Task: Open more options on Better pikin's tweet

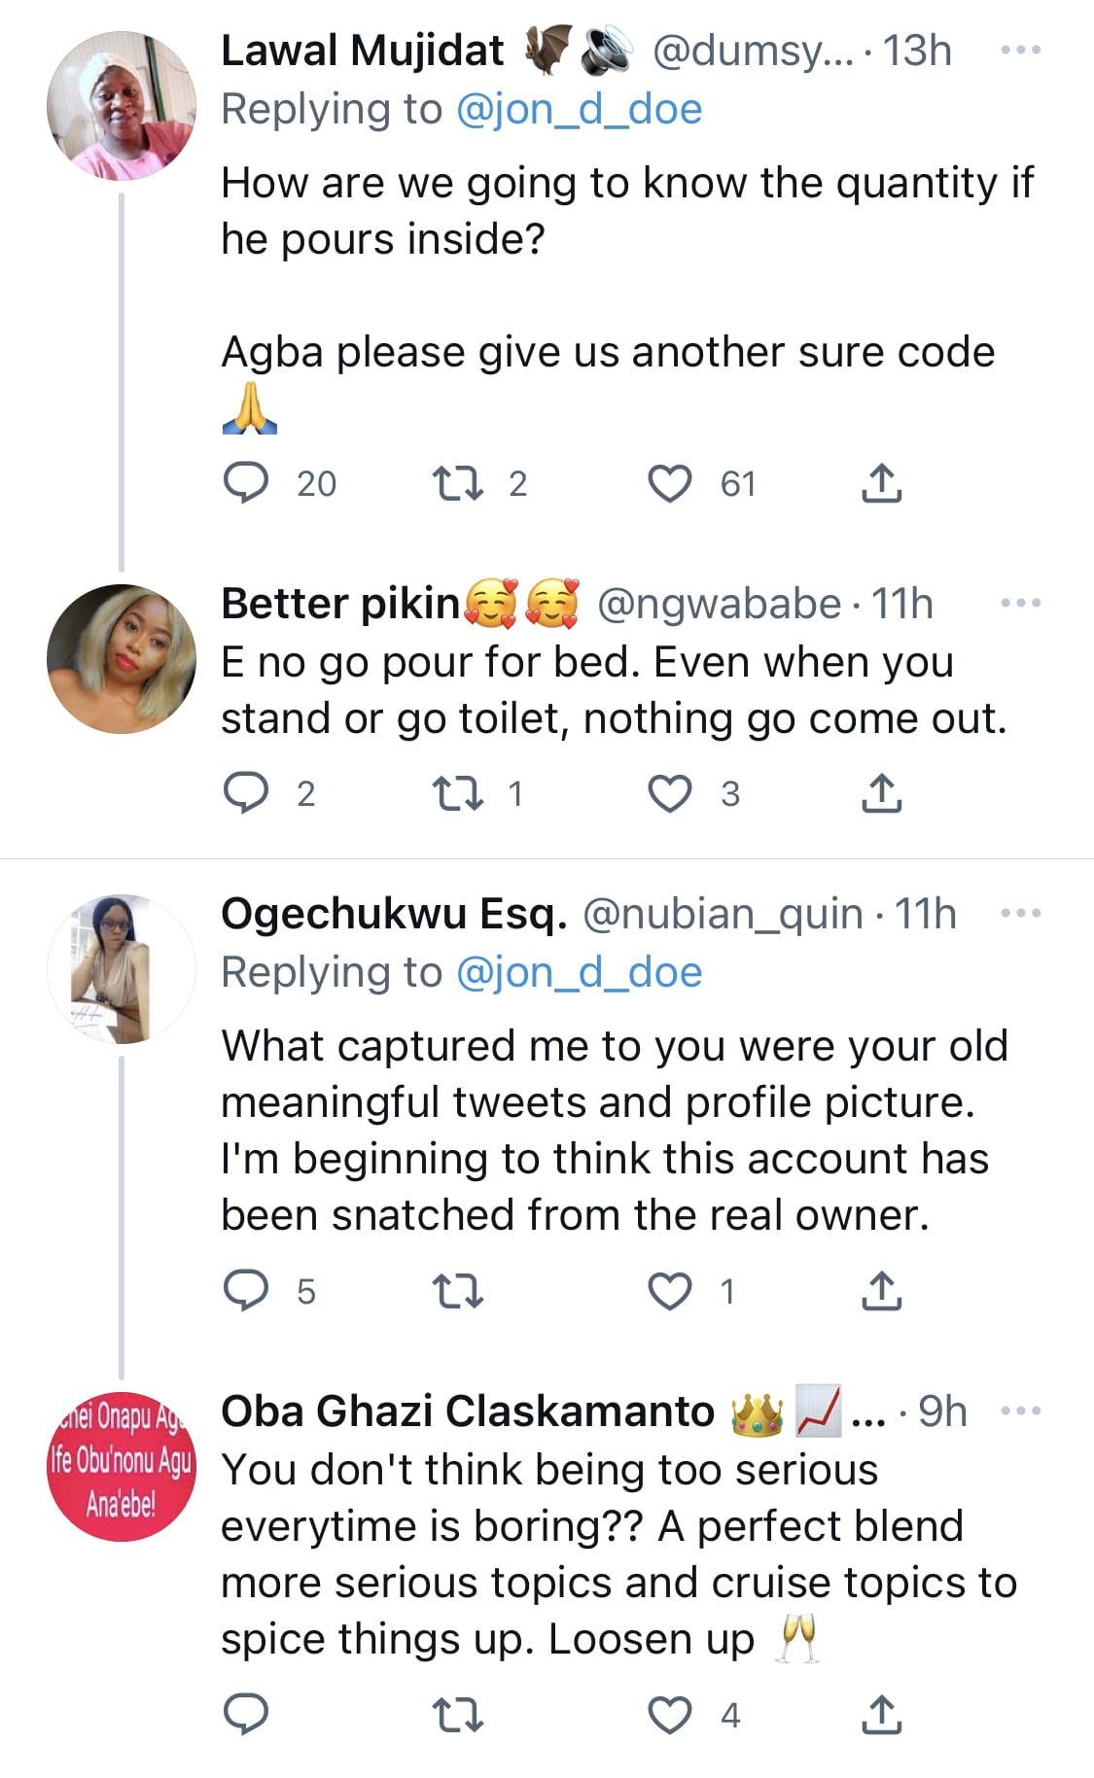Action: pyautogui.click(x=1020, y=603)
